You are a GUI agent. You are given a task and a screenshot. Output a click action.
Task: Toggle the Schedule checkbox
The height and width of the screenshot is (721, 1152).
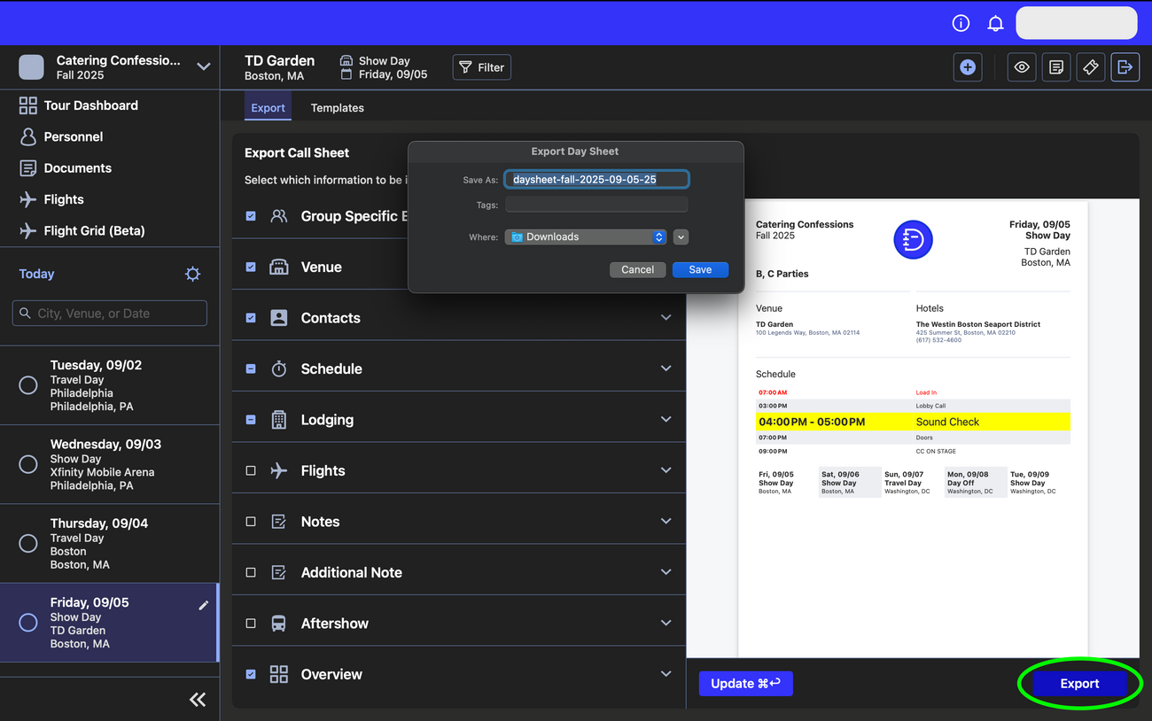click(251, 368)
